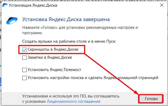Click the large Yandex.Disk saucer logo
Image resolution: width=168 pixels, height=106 pixels.
coord(12,21)
